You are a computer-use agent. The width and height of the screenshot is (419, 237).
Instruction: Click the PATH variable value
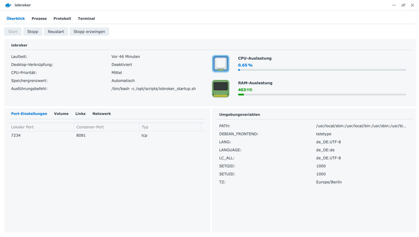[x=361, y=126]
